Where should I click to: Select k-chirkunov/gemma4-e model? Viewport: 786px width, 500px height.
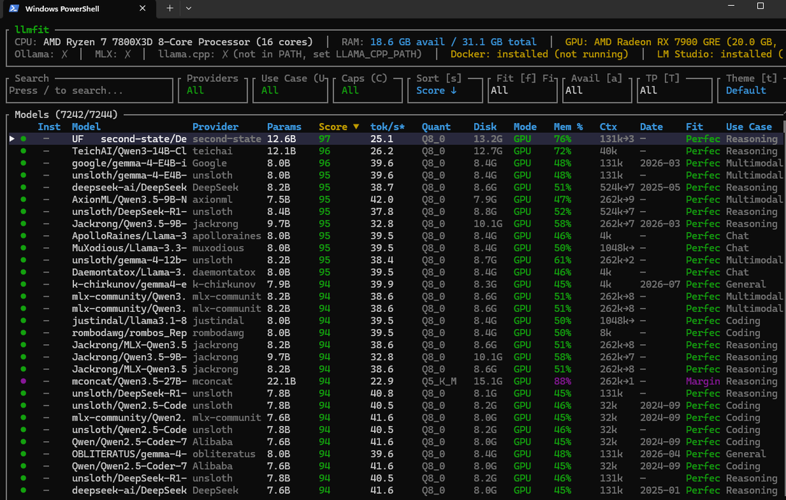129,284
